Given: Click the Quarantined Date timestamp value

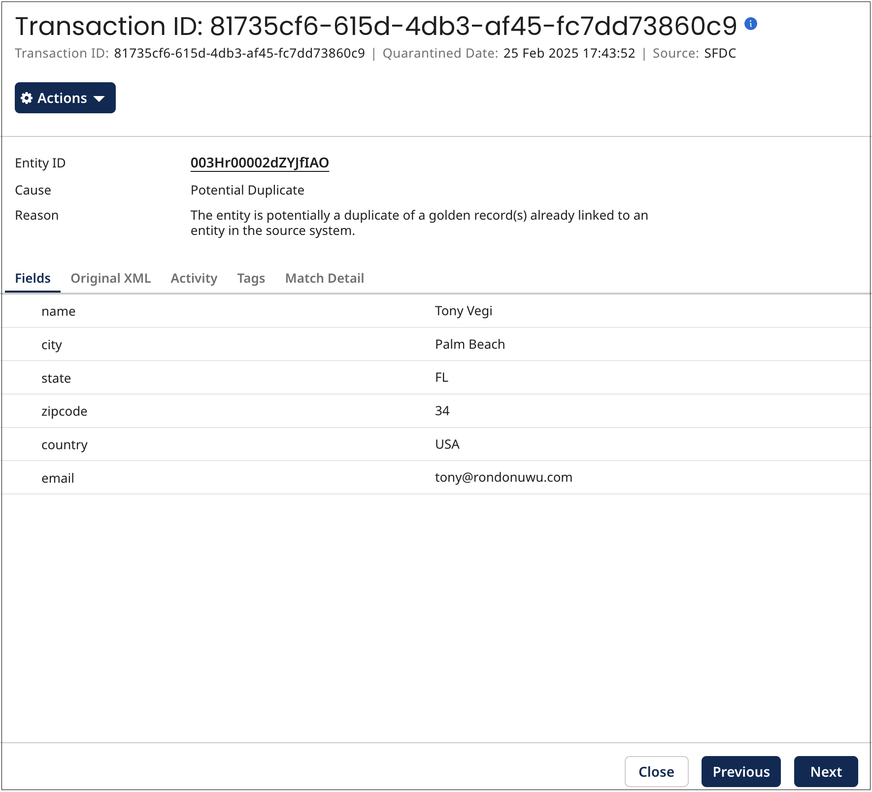Looking at the screenshot, I should pyautogui.click(x=569, y=53).
